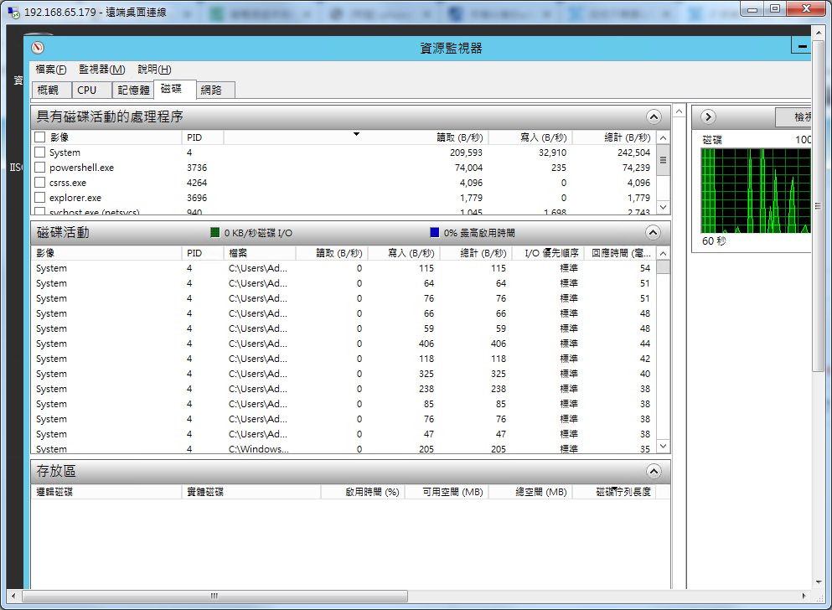
Task: Switch to the 概觀 tab
Action: [x=51, y=90]
